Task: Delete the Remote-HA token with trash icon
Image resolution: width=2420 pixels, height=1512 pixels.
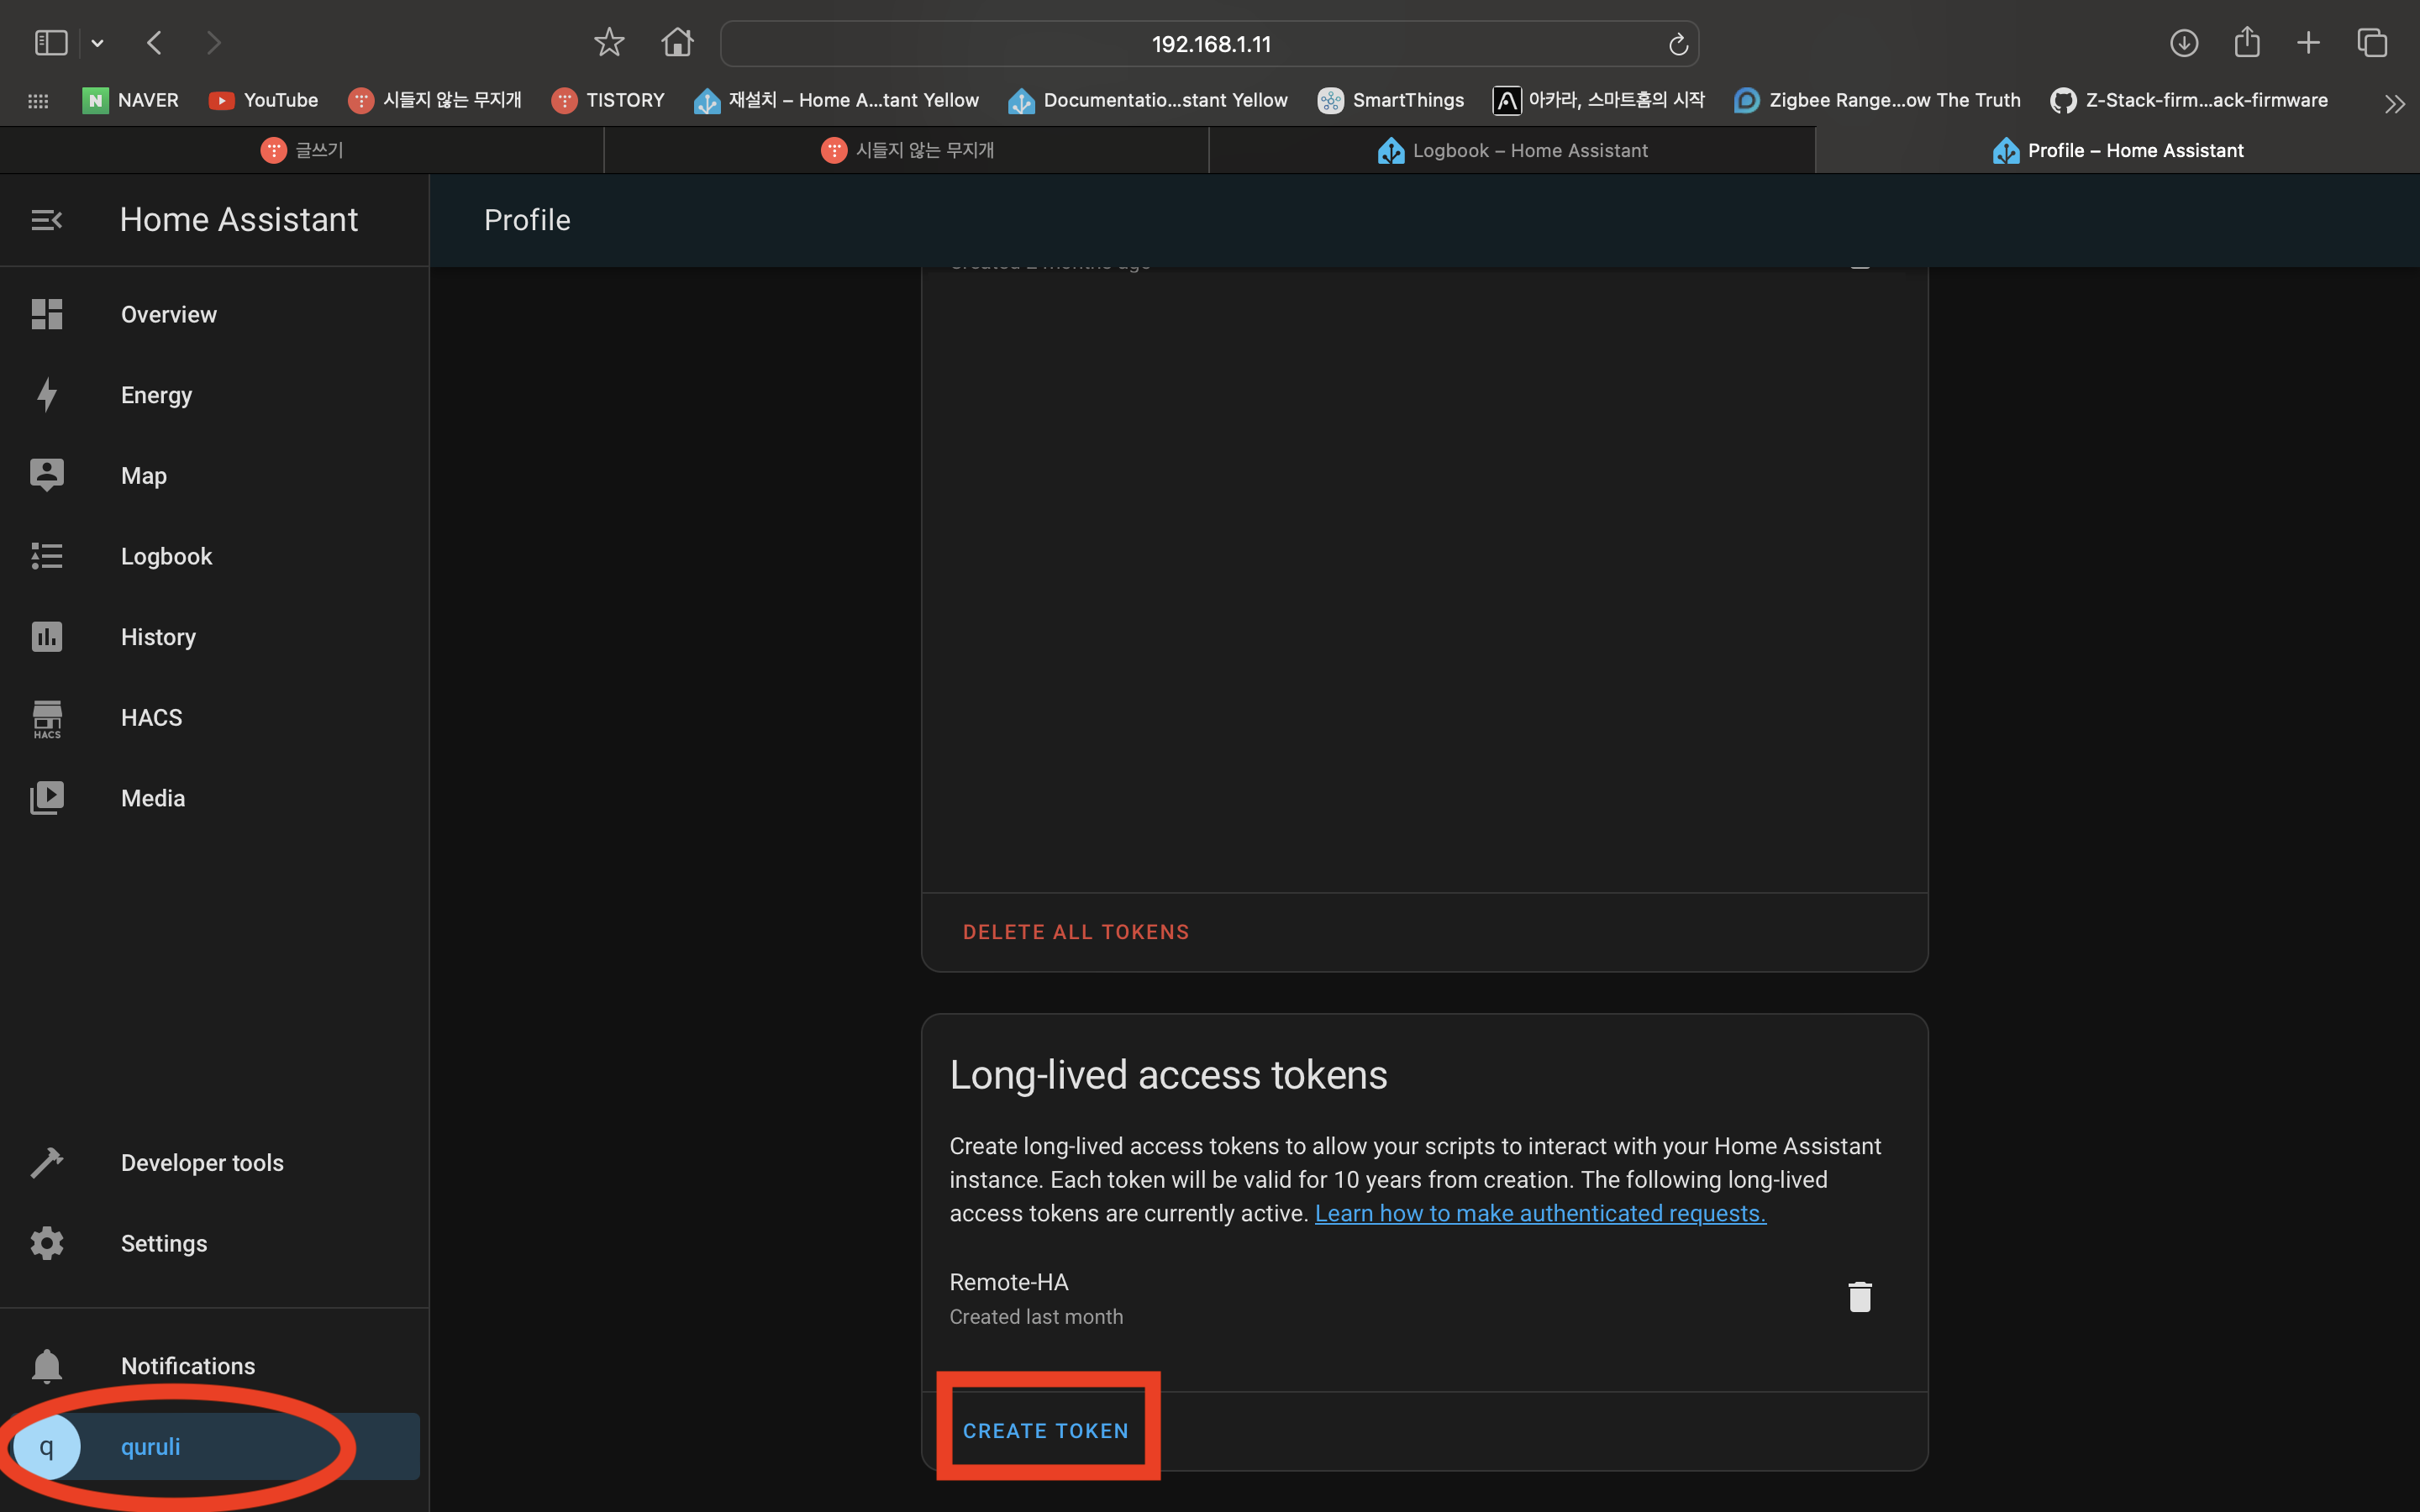Action: [x=1859, y=1297]
